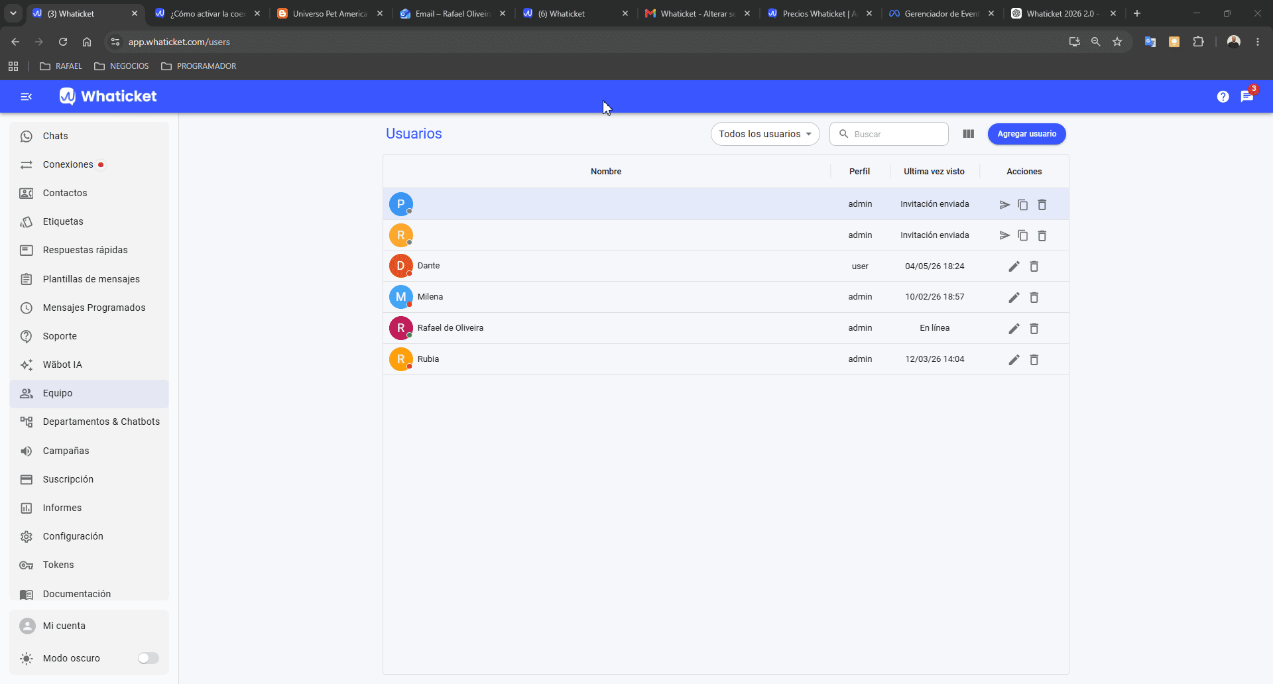1273x684 pixels.
Task: Edit user Rafael de Oliveira
Action: pyautogui.click(x=1014, y=329)
